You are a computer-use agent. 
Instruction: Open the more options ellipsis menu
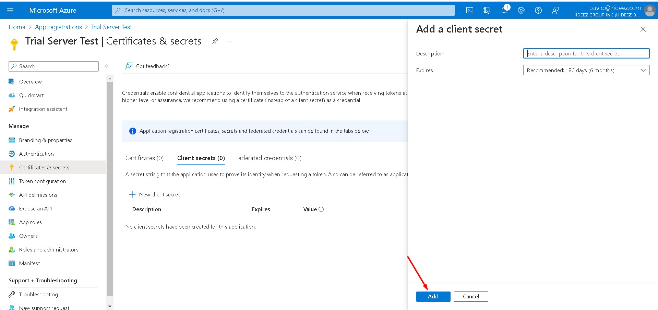point(229,41)
